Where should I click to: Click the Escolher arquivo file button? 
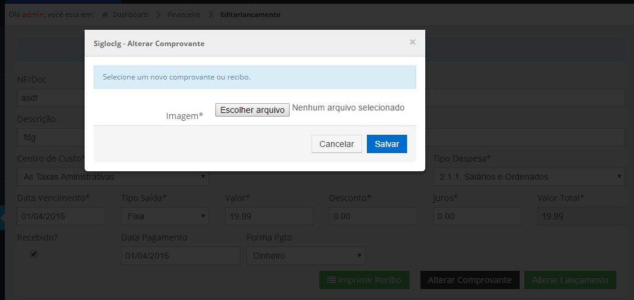tap(253, 110)
